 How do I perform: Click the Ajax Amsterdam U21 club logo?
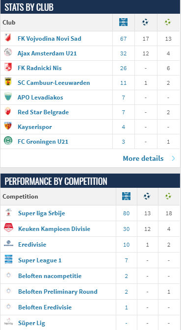point(8,52)
